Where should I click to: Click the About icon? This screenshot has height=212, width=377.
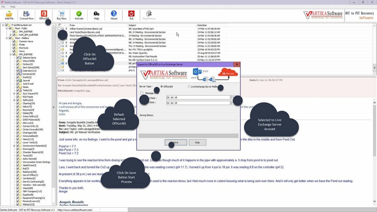coord(113,14)
